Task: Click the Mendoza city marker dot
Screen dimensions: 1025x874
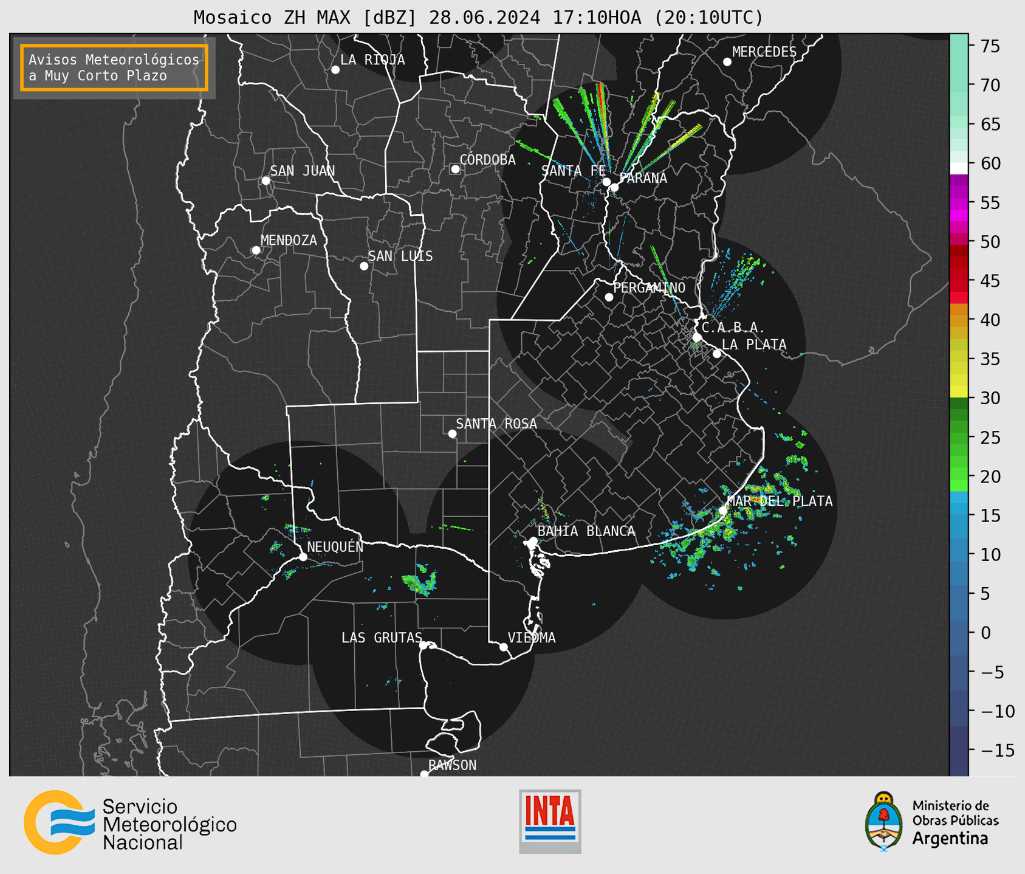Action: pos(256,250)
